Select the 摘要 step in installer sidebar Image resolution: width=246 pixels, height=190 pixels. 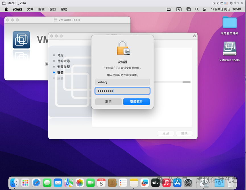(x=60, y=78)
